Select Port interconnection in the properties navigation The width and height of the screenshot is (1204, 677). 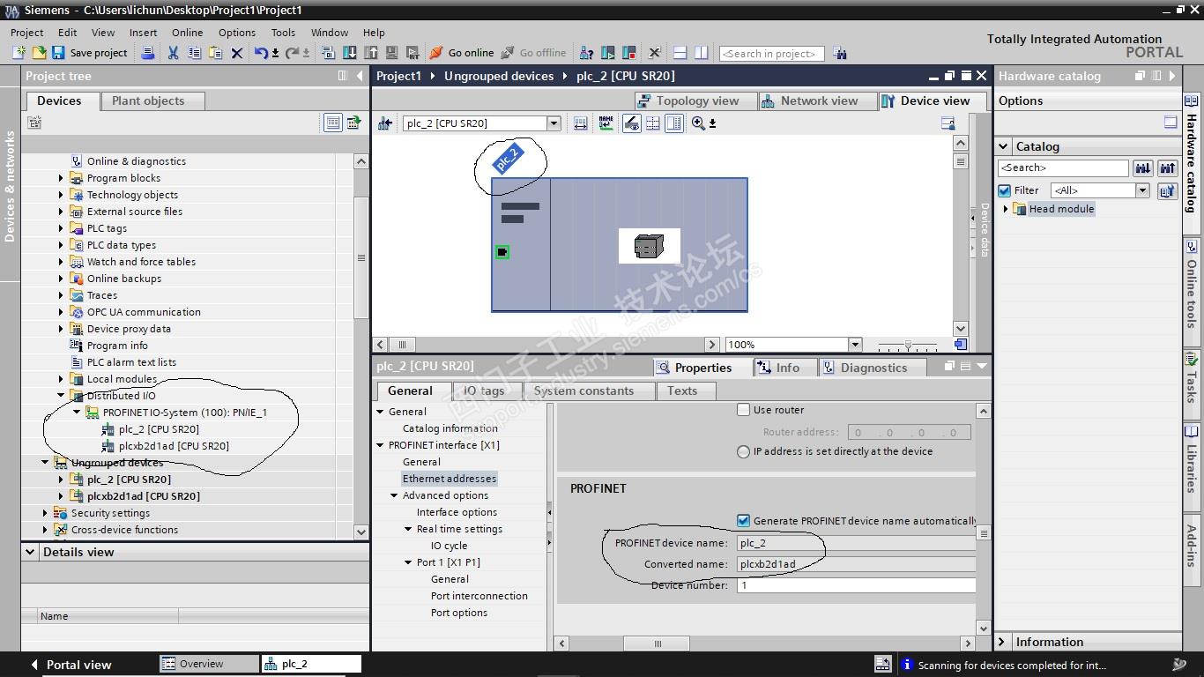tap(479, 596)
